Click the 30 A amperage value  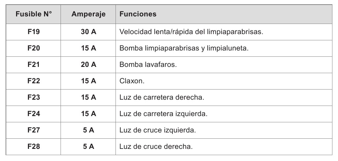(x=89, y=32)
